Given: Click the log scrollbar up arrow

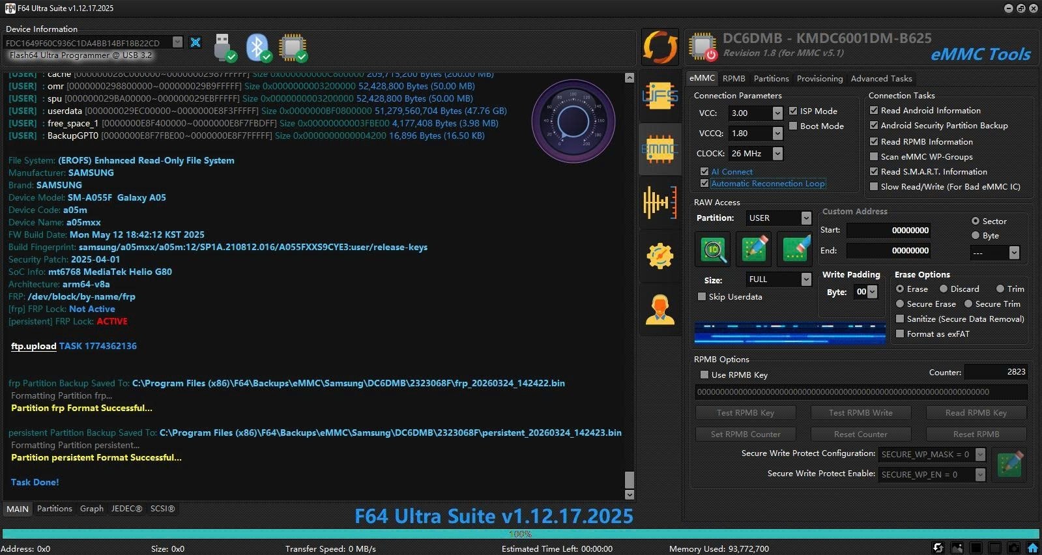Looking at the screenshot, I should point(630,78).
